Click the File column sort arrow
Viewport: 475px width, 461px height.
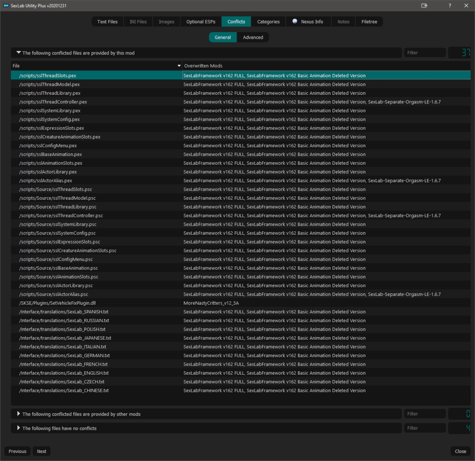pyautogui.click(x=179, y=66)
